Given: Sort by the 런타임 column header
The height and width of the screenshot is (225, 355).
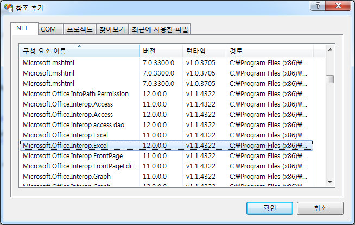Looking at the screenshot, I should click(x=205, y=51).
